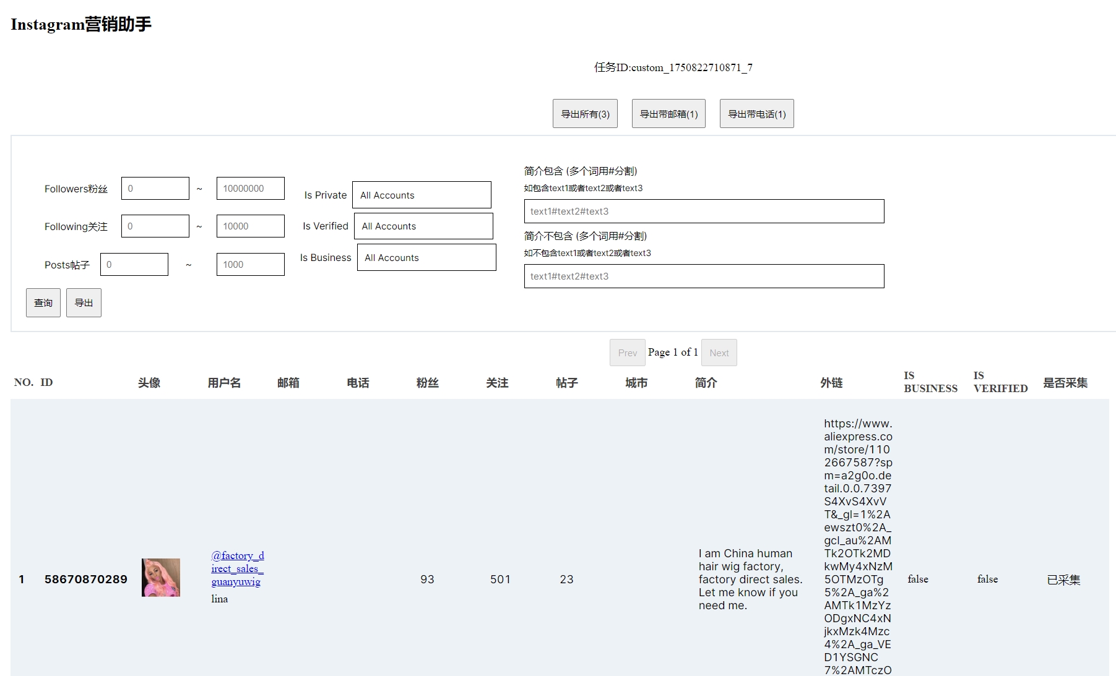The width and height of the screenshot is (1116, 676).
Task: Click the 已采集 collected status cell
Action: pyautogui.click(x=1063, y=580)
